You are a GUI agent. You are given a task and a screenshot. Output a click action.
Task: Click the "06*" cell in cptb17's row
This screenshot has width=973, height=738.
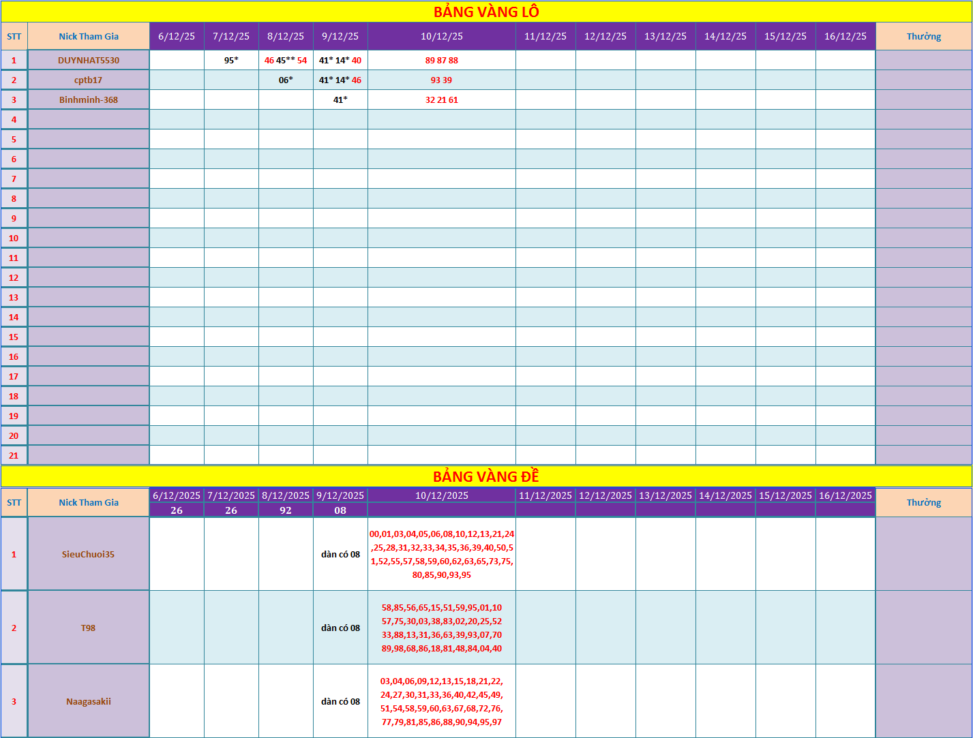pos(286,80)
